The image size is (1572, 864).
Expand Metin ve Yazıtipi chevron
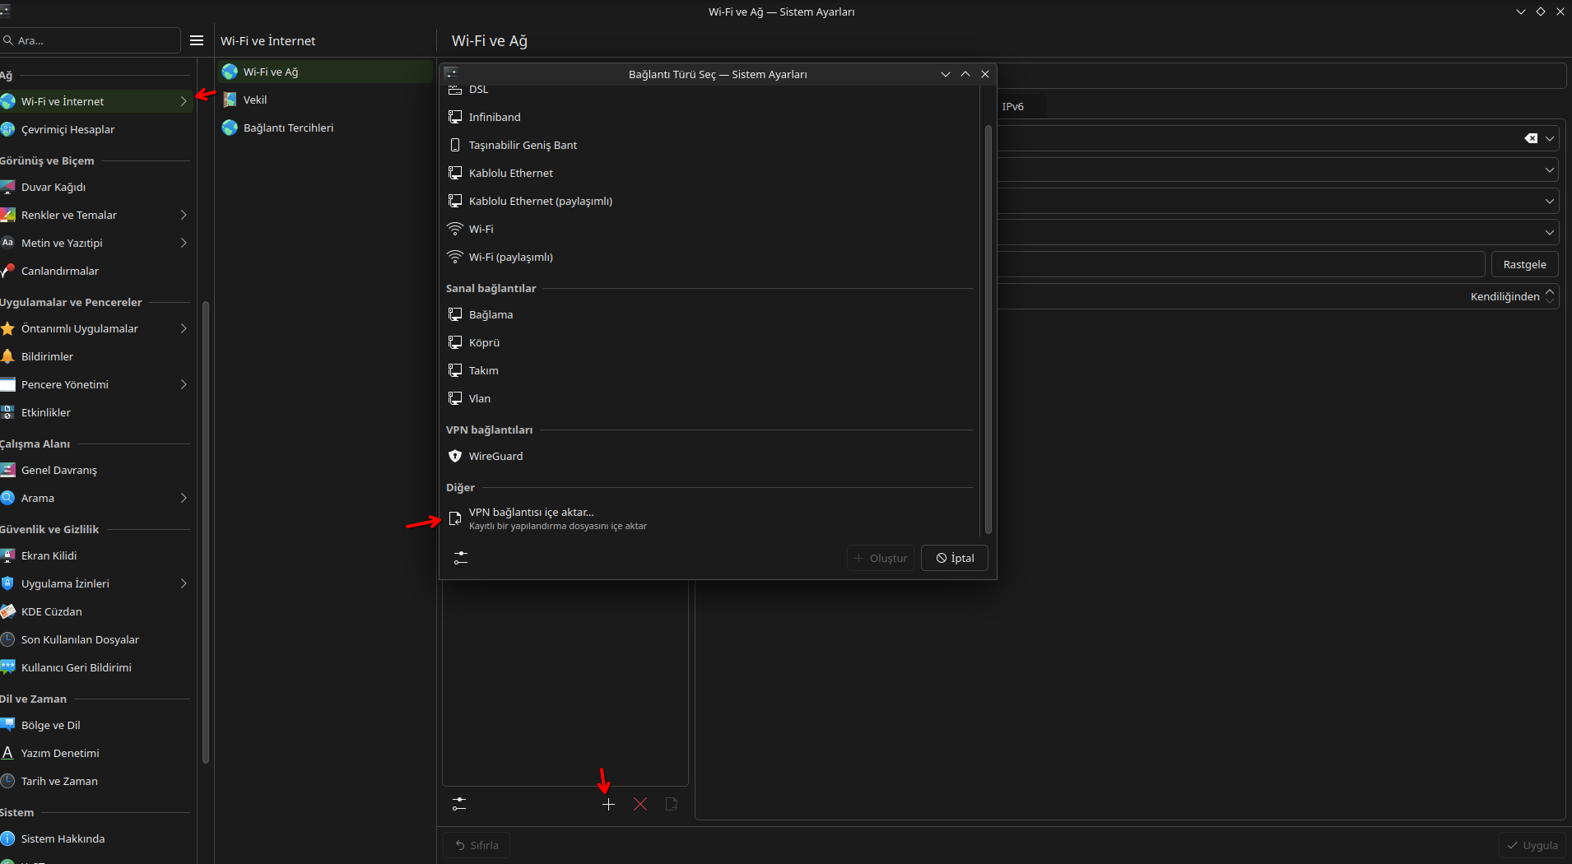pos(184,243)
